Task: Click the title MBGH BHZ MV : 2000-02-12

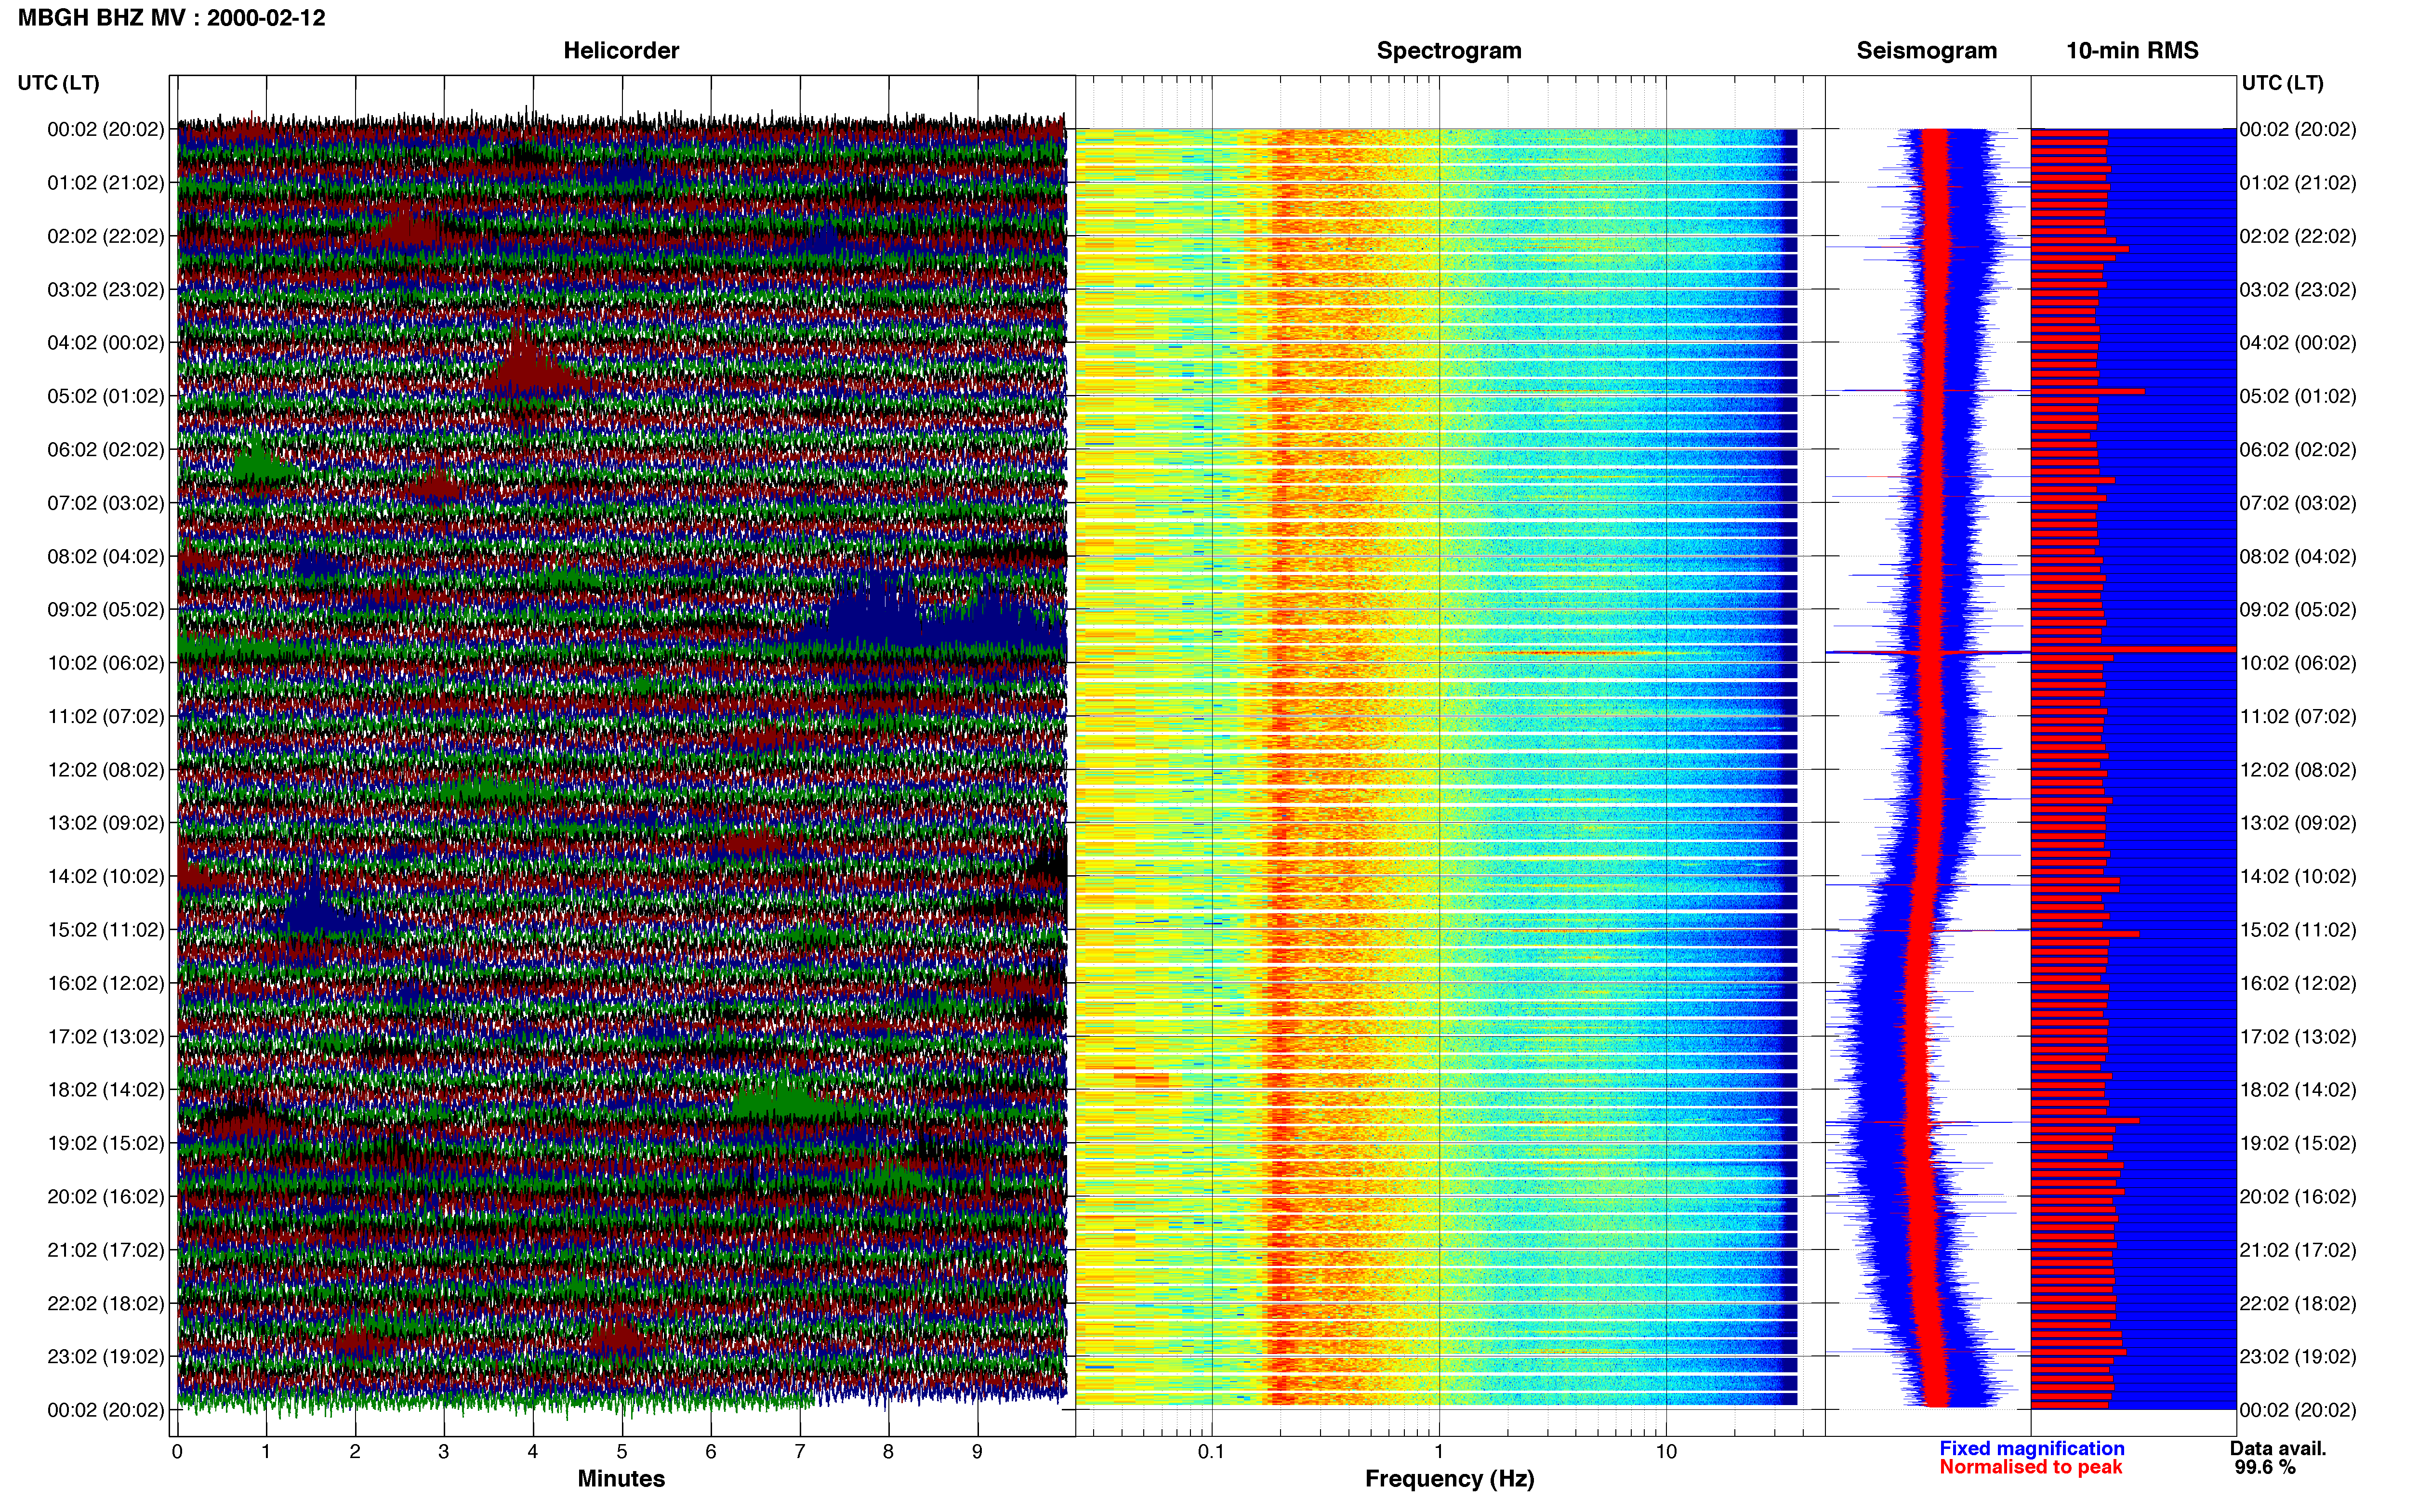Action: 171,18
